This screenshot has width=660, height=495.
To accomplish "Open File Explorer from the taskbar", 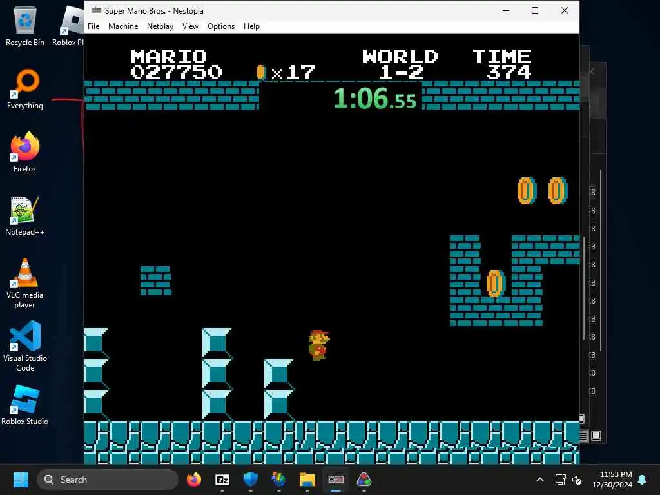I will [307, 480].
